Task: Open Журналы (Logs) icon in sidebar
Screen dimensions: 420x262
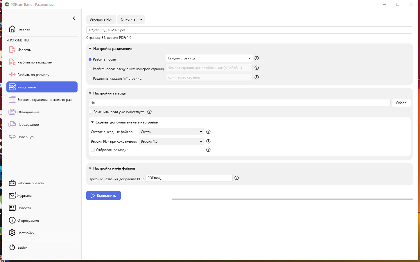Action: (12, 196)
